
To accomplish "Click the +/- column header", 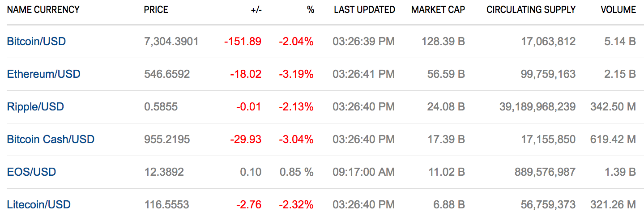I will pos(256,9).
